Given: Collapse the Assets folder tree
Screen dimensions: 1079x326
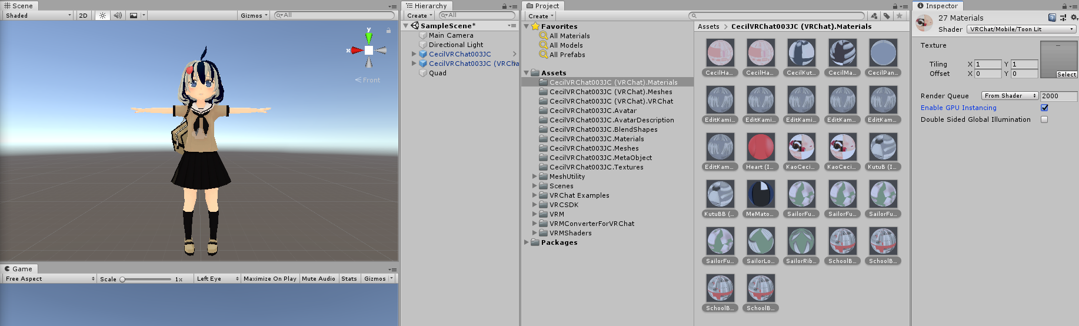Looking at the screenshot, I should tap(527, 73).
